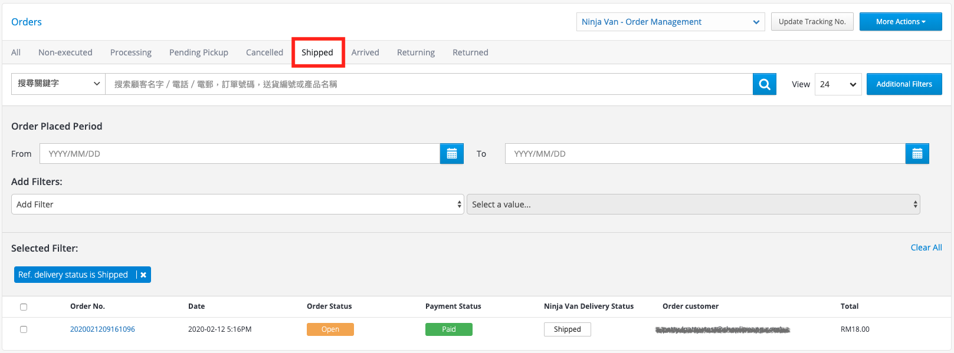Switch to the Non-executed tab
This screenshot has width=954, height=353.
(65, 52)
